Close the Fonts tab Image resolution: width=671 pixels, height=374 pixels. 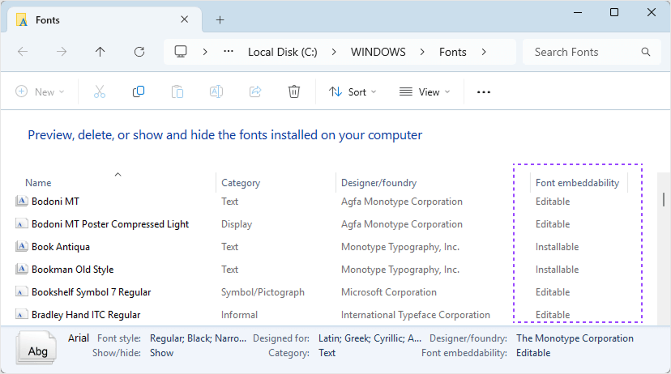click(185, 19)
